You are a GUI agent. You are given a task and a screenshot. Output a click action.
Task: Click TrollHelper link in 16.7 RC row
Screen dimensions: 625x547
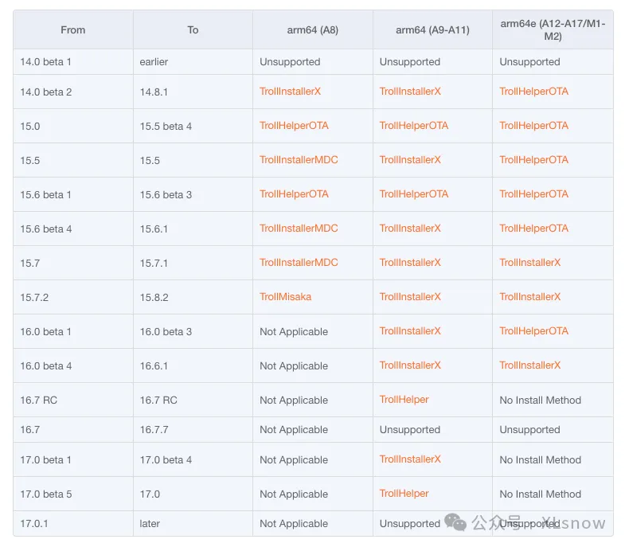tap(404, 400)
